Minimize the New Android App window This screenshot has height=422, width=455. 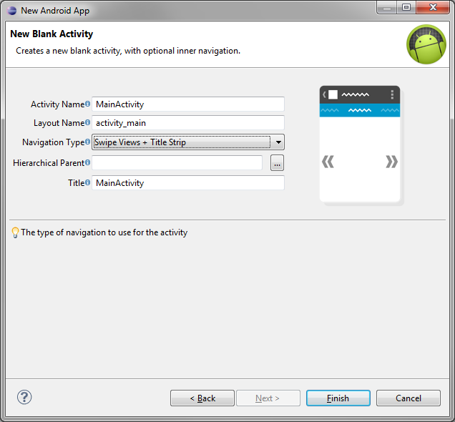(387, 8)
